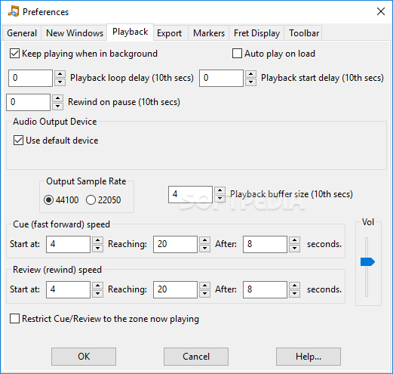Decrease Cue speed After seconds value
393x374 pixels.
294,249
